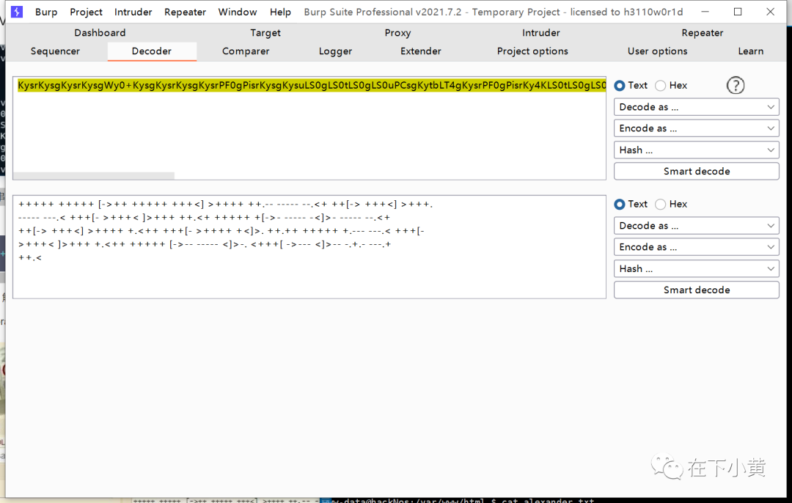Switch to the Extender tab

pyautogui.click(x=421, y=51)
